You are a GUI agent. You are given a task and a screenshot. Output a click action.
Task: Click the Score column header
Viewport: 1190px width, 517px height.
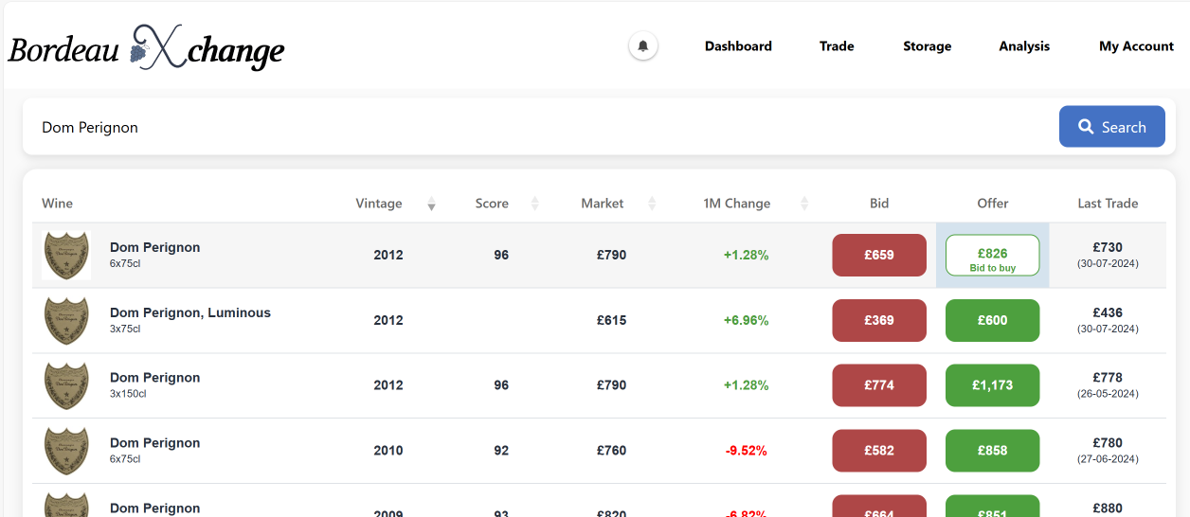click(492, 204)
